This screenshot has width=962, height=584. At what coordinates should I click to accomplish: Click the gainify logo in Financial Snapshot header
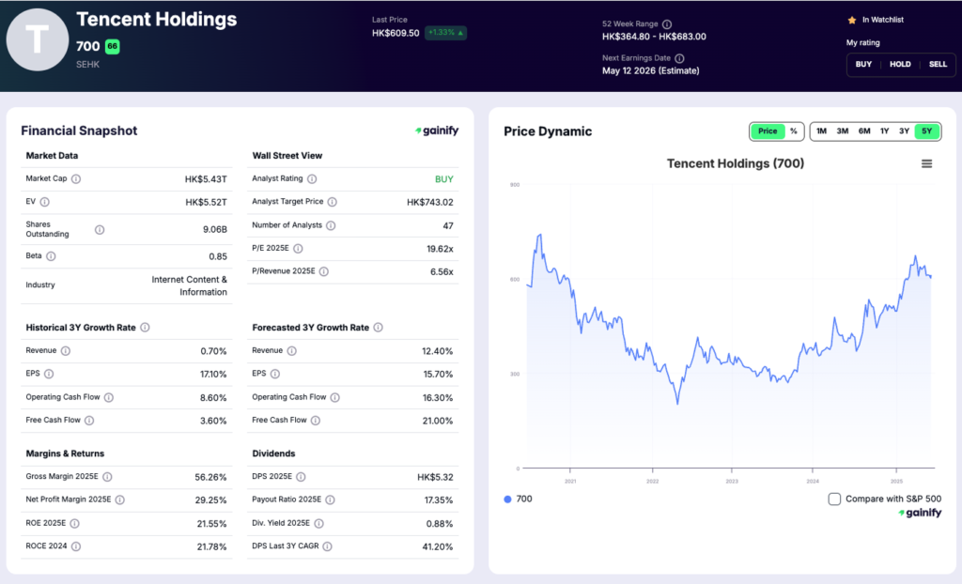436,131
